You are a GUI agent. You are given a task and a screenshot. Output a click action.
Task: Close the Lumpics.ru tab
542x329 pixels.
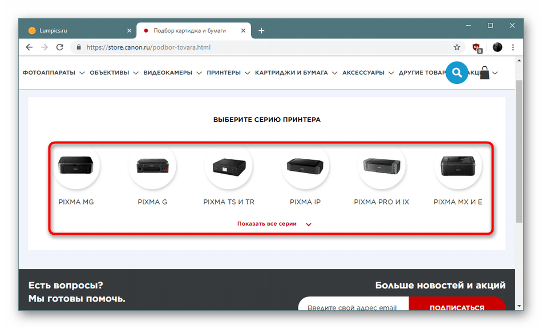click(x=130, y=31)
